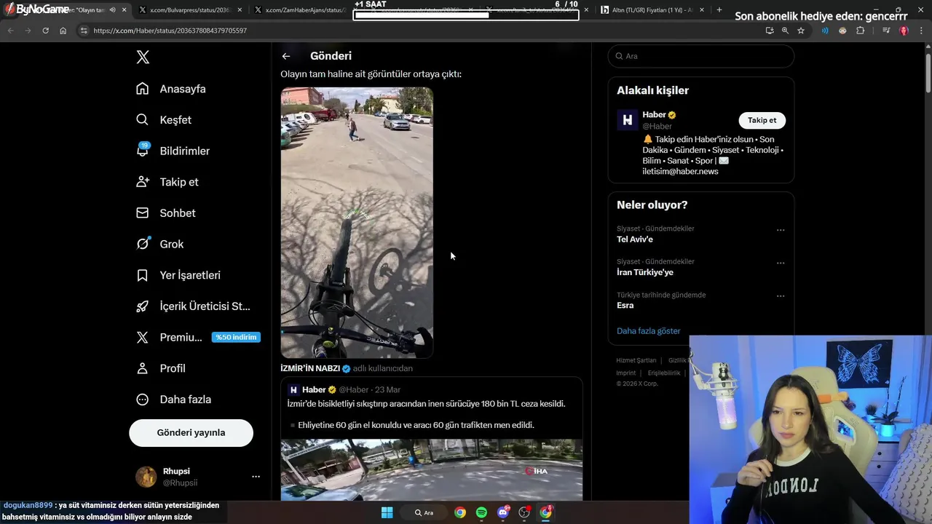Screen dimensions: 932x524
Task: Click the %50 indirim badge
Action: point(235,337)
